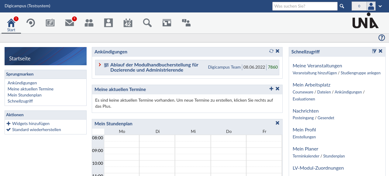Jump to Meine aktuellen Termine bookmark
Screen dimensions: 389x176
30,89
